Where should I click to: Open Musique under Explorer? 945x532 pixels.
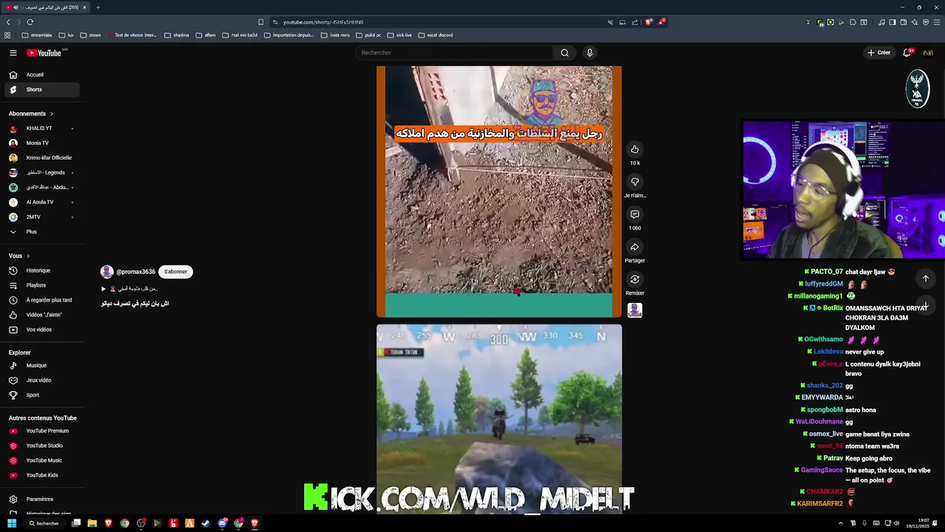click(43, 365)
